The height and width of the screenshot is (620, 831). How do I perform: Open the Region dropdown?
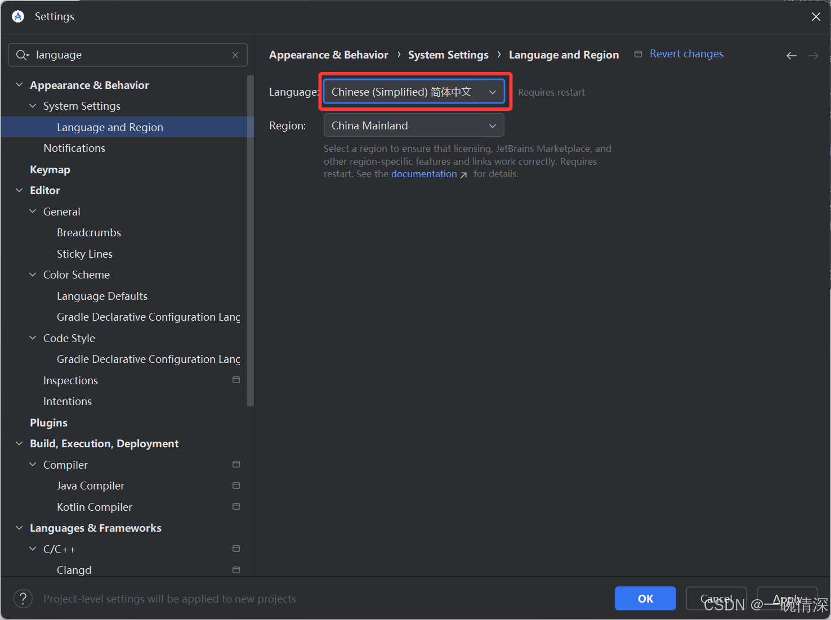click(414, 125)
